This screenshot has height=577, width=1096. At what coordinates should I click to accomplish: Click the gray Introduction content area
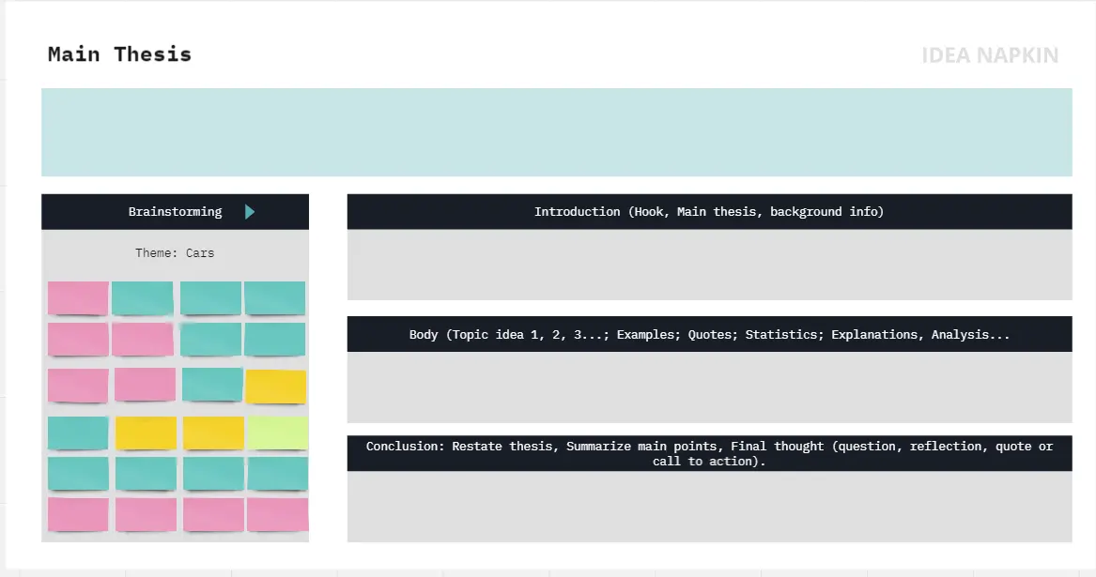point(709,265)
